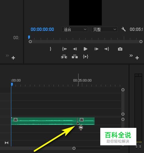This screenshot has width=144, height=153.
Task: Step back one frame
Action: coord(75,49)
